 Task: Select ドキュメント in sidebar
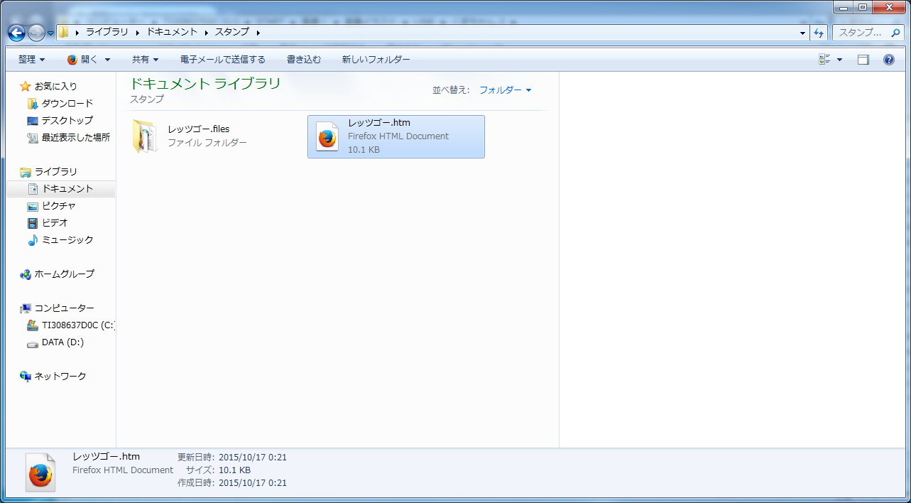[67, 188]
